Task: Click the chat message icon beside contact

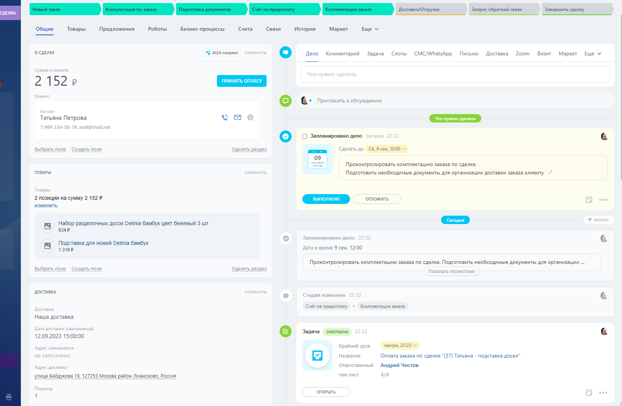Action: (250, 118)
